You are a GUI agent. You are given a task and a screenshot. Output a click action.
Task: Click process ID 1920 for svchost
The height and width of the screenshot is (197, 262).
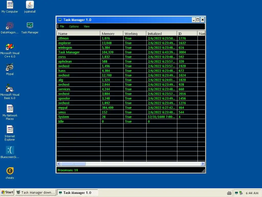[182, 66]
